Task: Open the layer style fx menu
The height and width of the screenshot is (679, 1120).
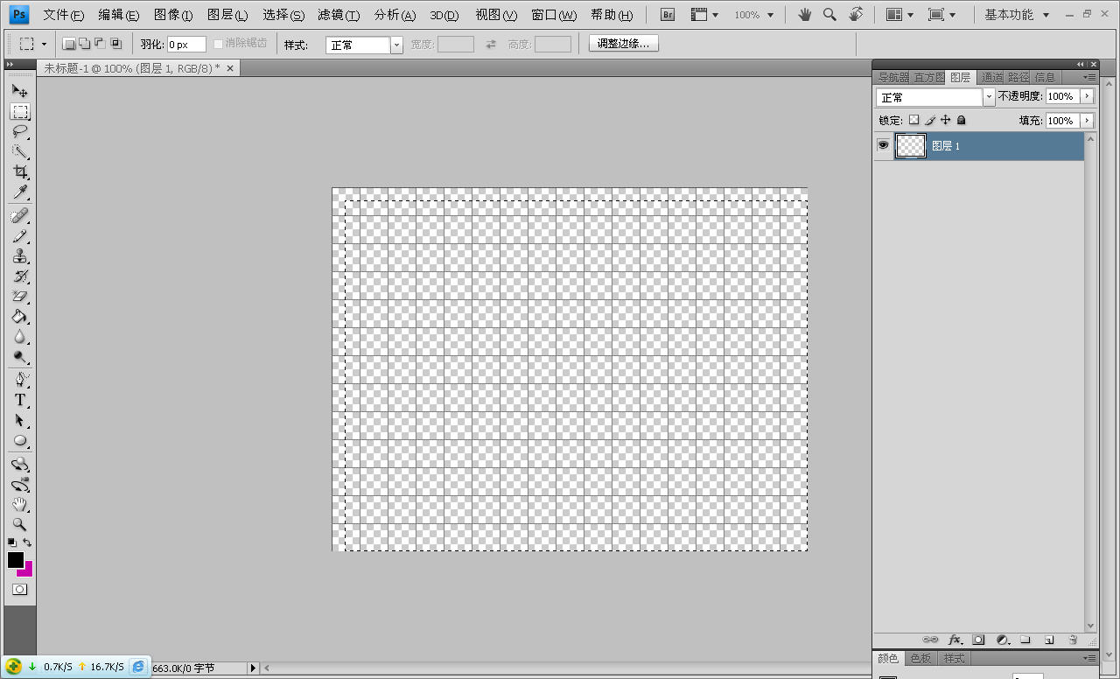Action: click(955, 640)
